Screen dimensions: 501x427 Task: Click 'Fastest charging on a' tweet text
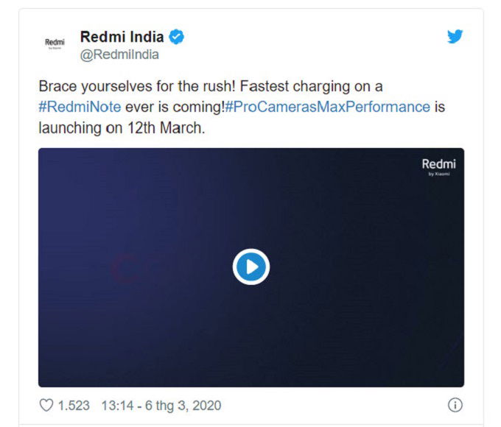coord(311,87)
